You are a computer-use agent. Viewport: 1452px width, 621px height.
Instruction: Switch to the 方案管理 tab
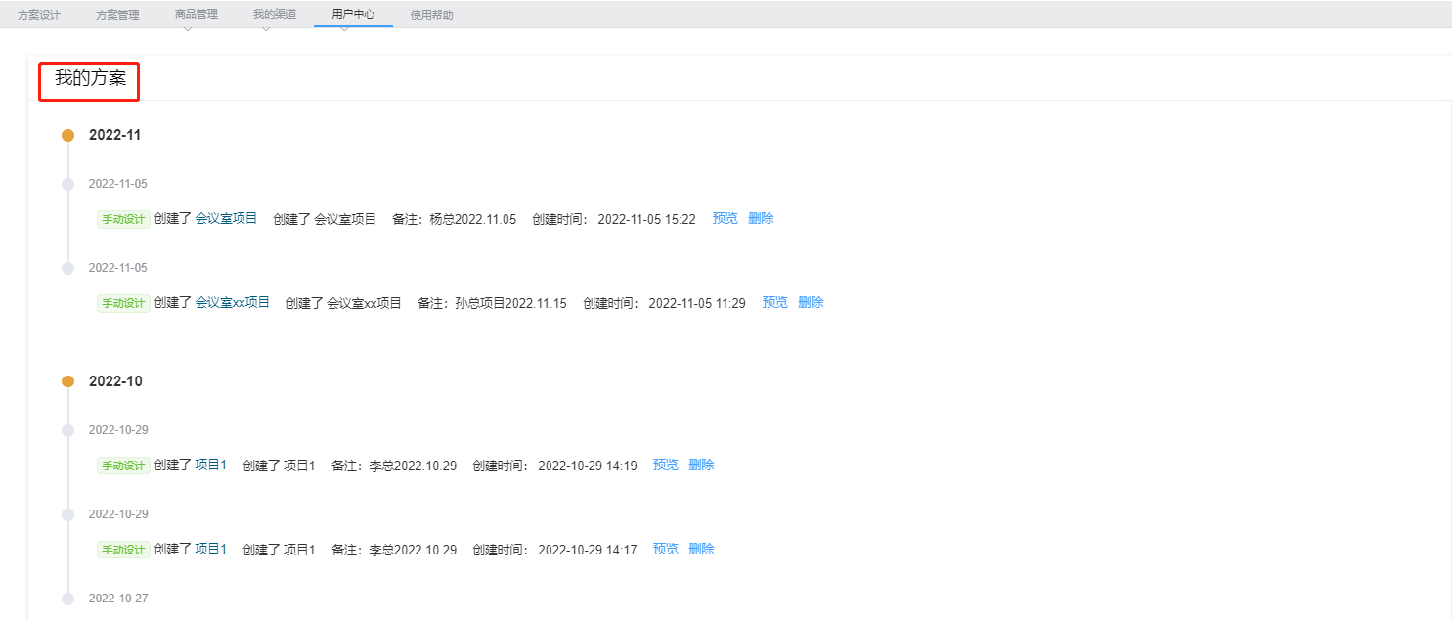pyautogui.click(x=117, y=15)
